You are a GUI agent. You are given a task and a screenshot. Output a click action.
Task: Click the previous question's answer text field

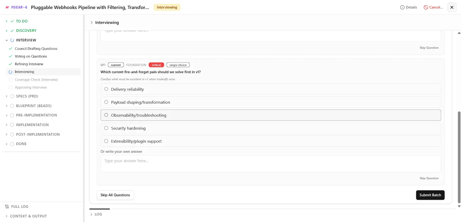tap(271, 36)
